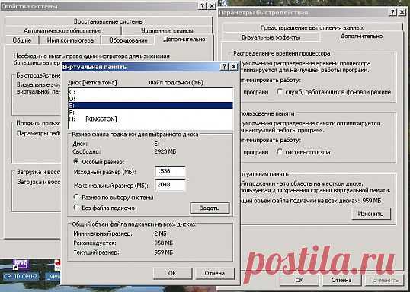Viewport: 410px width, 292px height.
Task: Close the Виртуальная память dialog
Action: click(233, 67)
